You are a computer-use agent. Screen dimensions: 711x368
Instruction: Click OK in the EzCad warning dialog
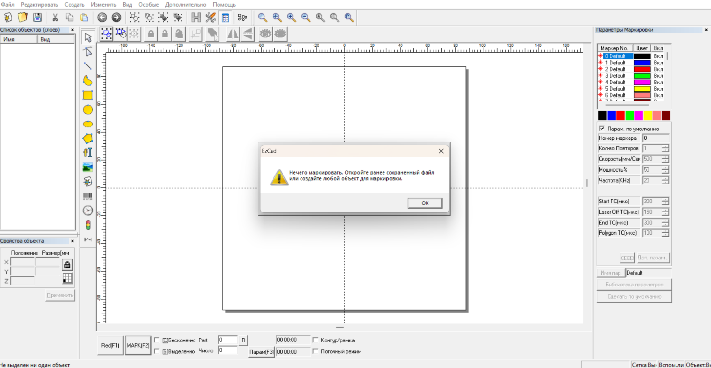(x=425, y=203)
